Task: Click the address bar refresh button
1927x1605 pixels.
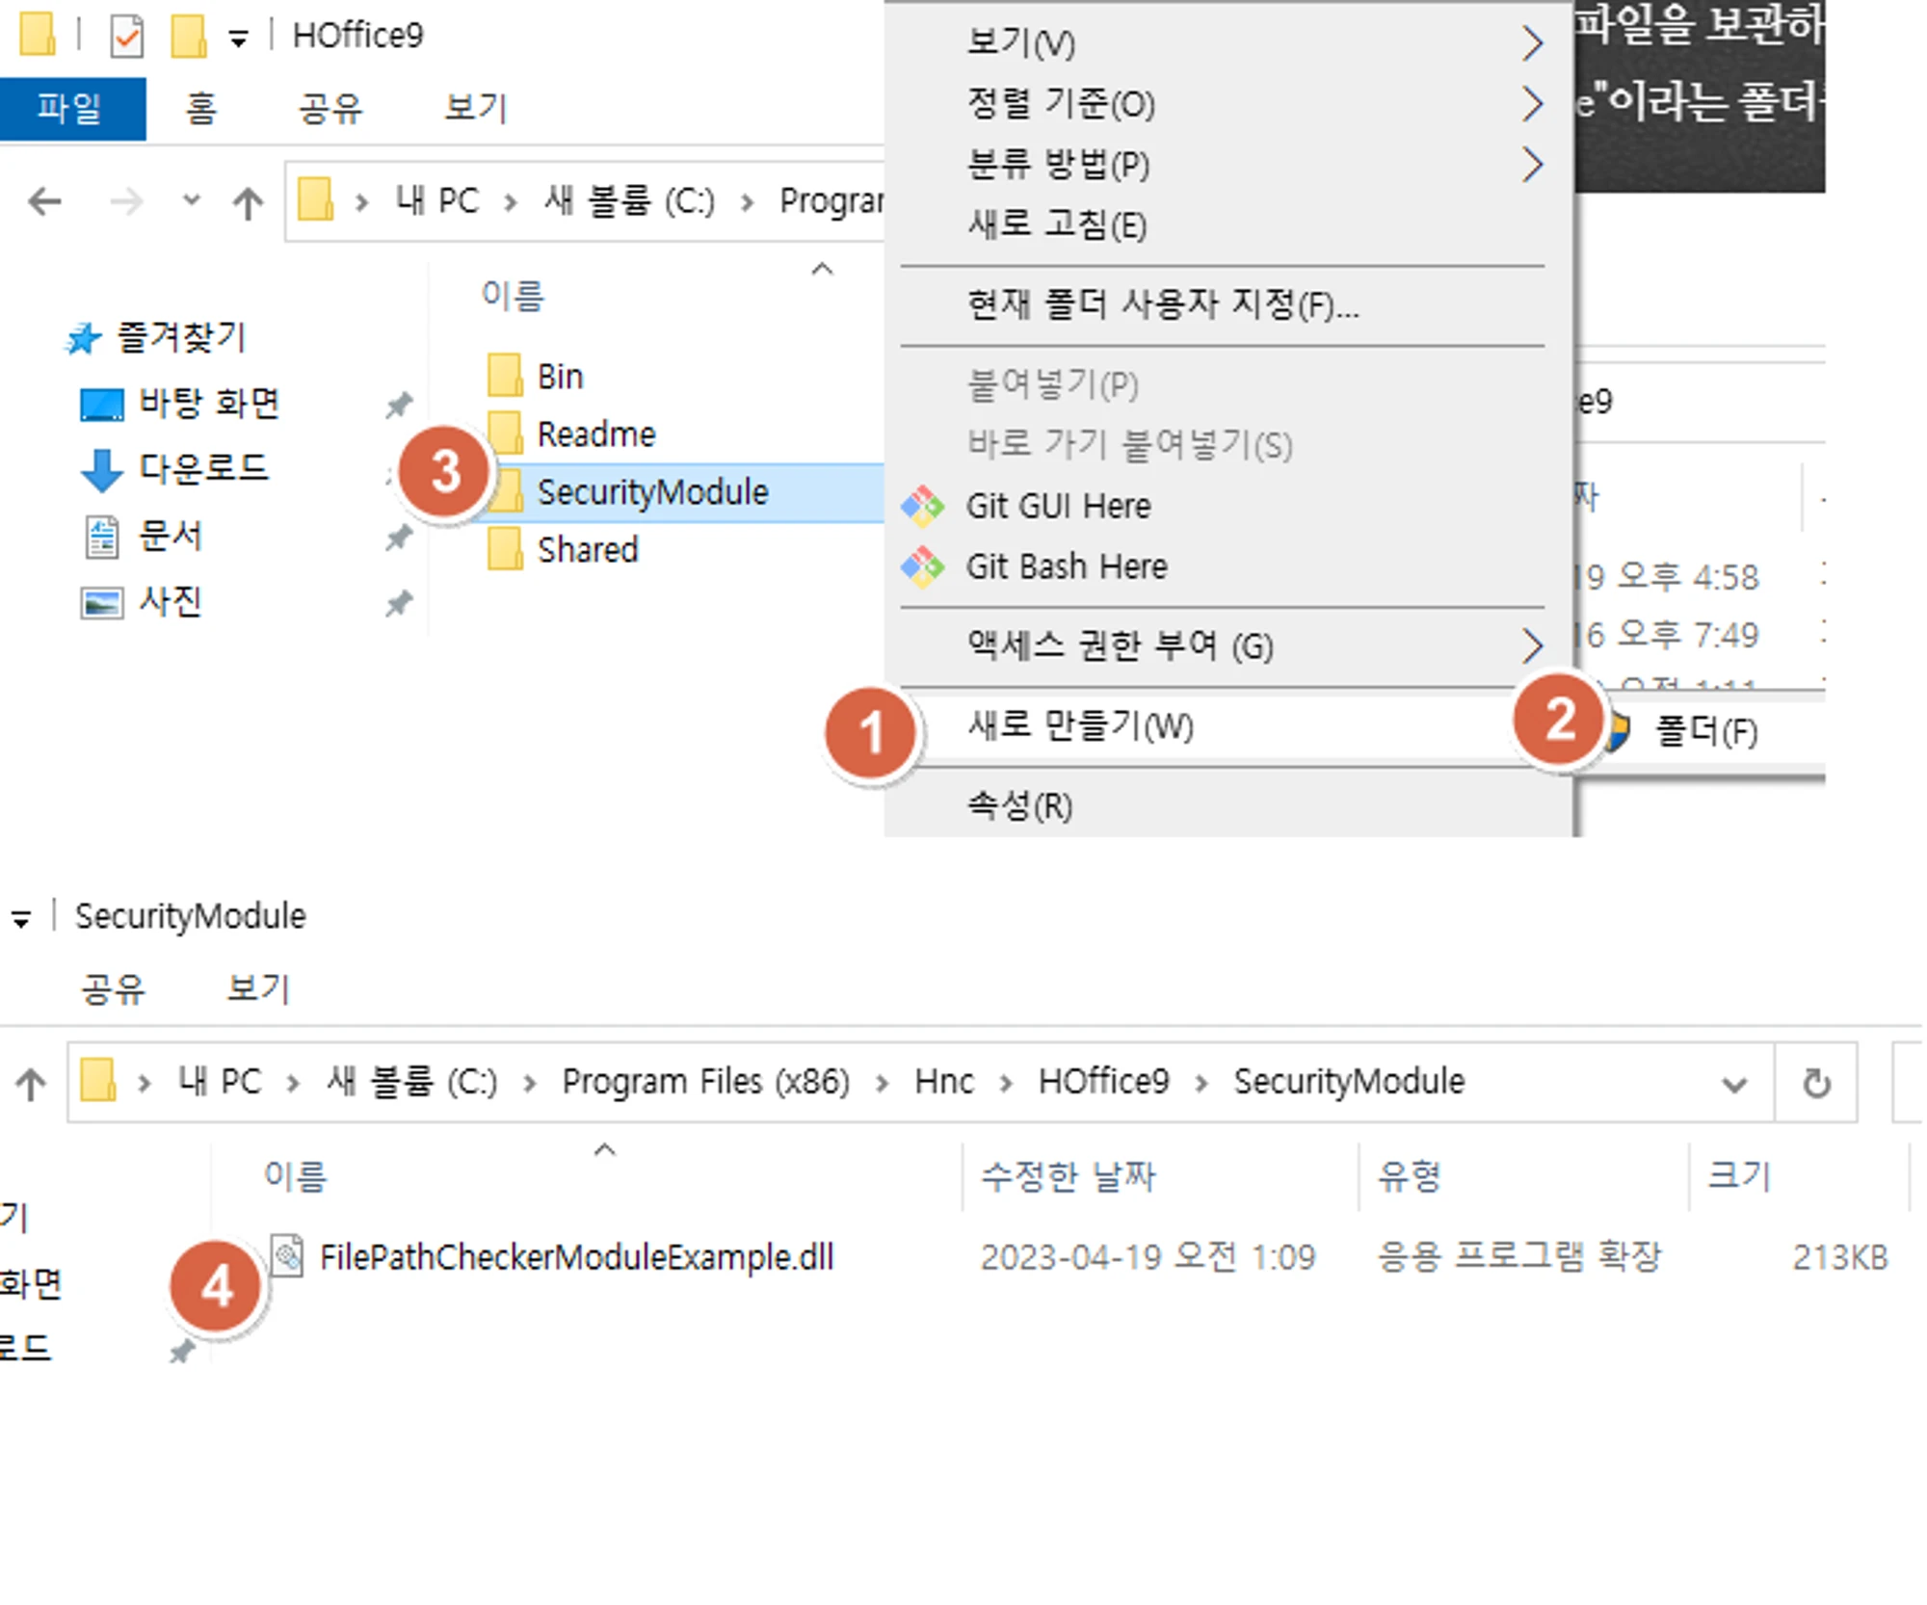Action: coord(1816,1084)
